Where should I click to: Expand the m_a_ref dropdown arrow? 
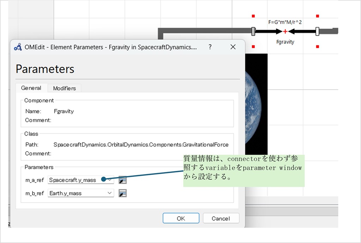point(110,180)
